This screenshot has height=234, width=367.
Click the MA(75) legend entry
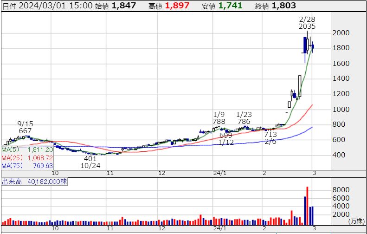click(x=27, y=166)
